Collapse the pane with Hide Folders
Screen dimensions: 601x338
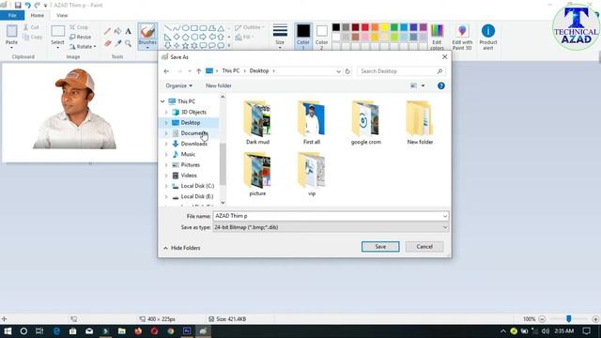(x=181, y=248)
